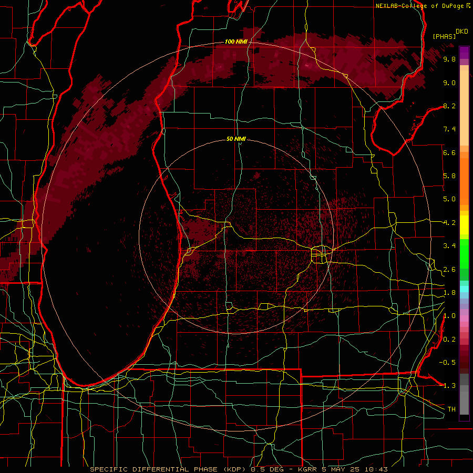Select the 9.0 scale value

[449, 83]
